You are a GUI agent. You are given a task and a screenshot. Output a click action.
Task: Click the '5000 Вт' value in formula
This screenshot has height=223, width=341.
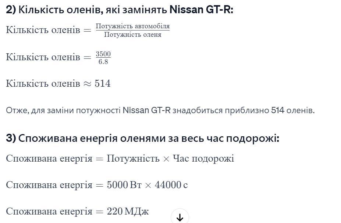pyautogui.click(x=124, y=185)
